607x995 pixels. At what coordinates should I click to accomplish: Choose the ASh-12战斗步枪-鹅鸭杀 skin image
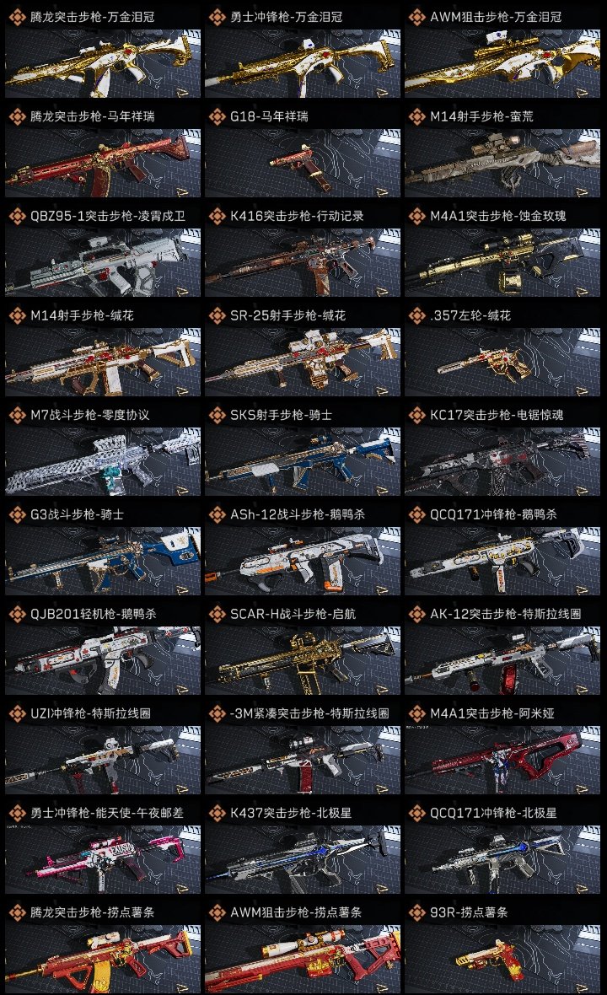pos(303,561)
